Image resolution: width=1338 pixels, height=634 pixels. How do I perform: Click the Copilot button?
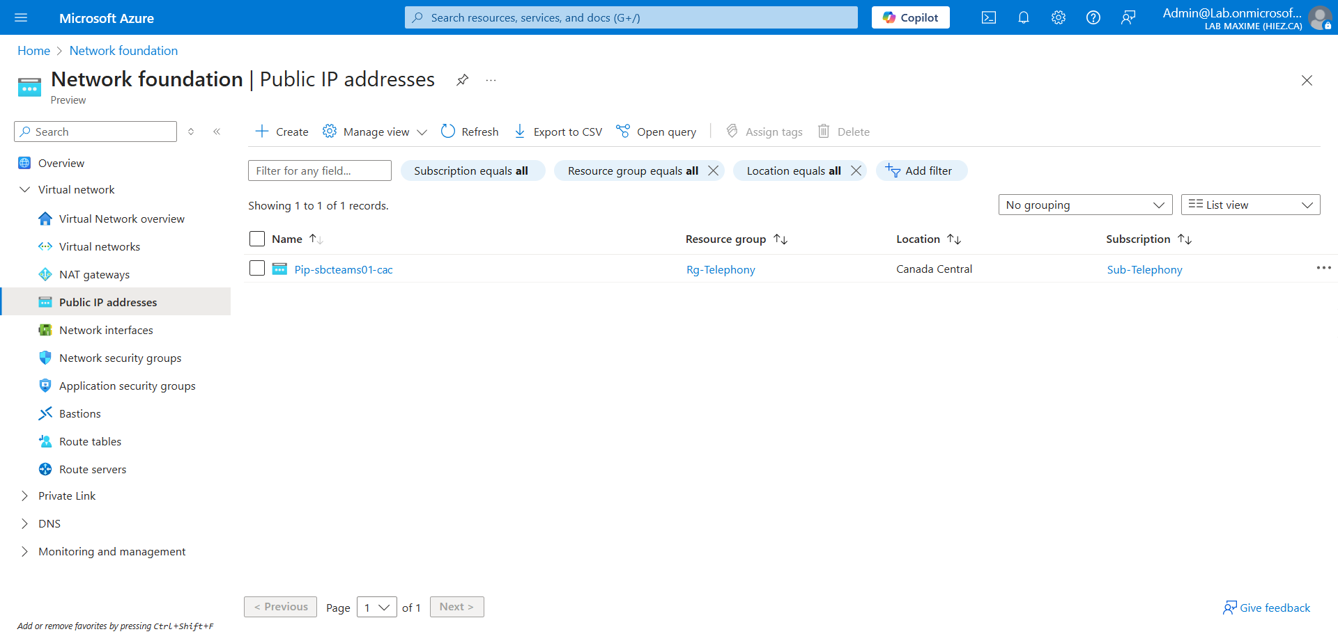coord(910,18)
